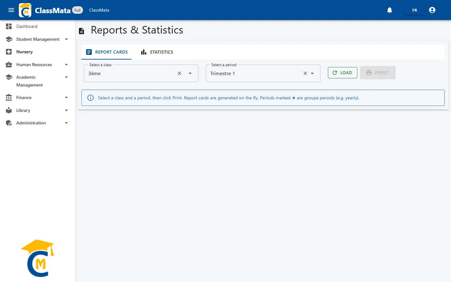Click the period field showing Trimestre 1
Viewport: 451px width, 282px height.
tap(263, 73)
